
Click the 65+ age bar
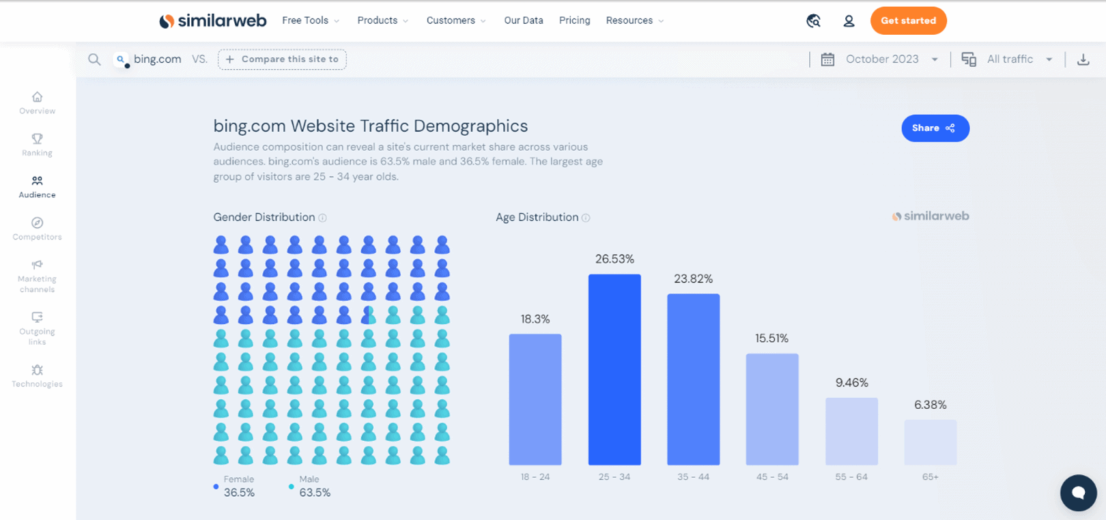(931, 442)
